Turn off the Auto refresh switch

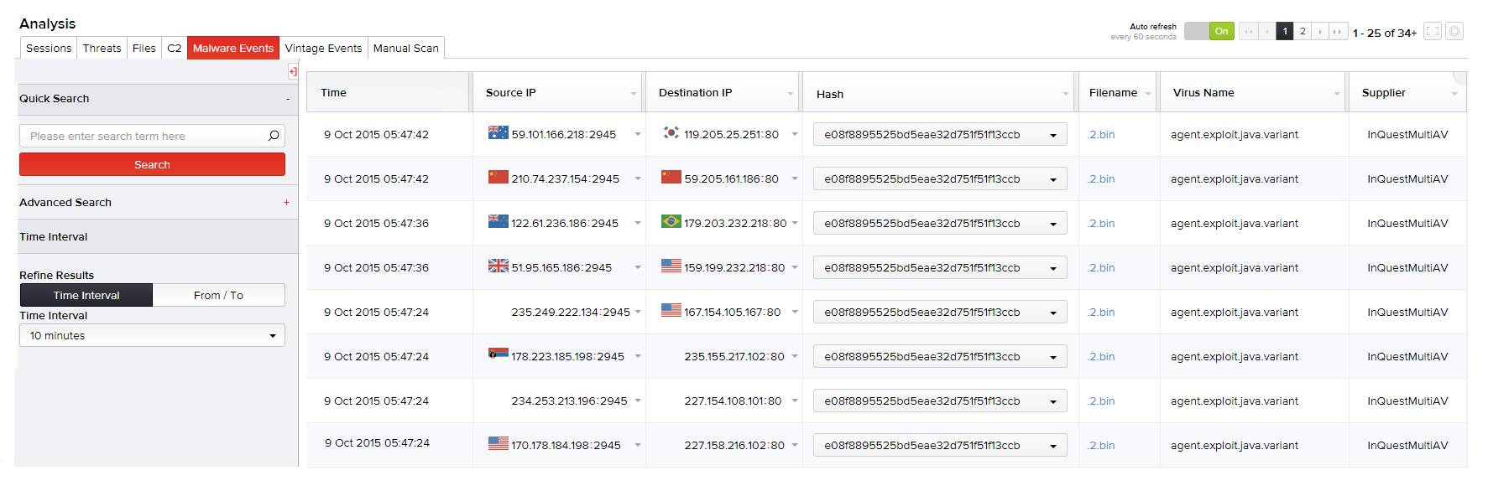(1209, 32)
